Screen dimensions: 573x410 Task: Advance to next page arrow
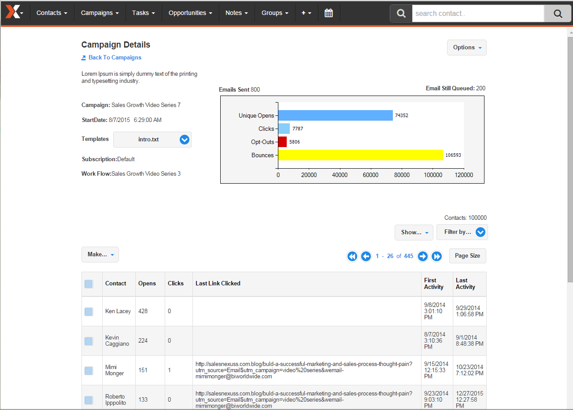[423, 256]
